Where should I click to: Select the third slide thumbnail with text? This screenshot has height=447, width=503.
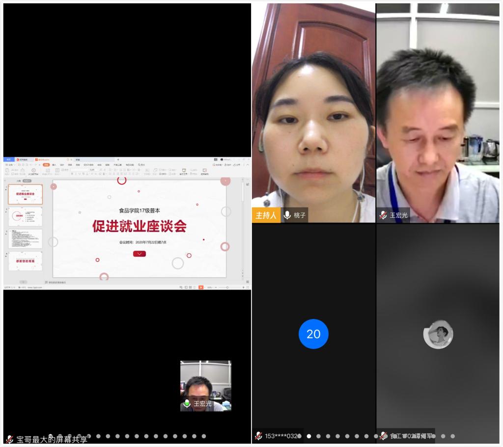click(25, 239)
